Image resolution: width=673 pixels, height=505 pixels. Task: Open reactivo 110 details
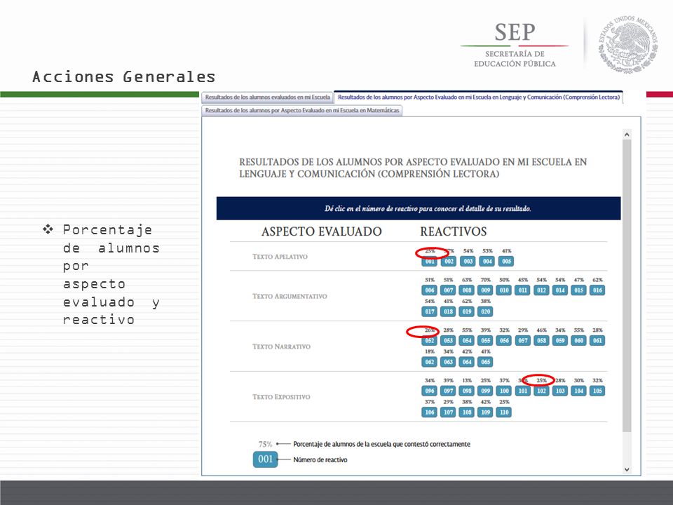[504, 412]
